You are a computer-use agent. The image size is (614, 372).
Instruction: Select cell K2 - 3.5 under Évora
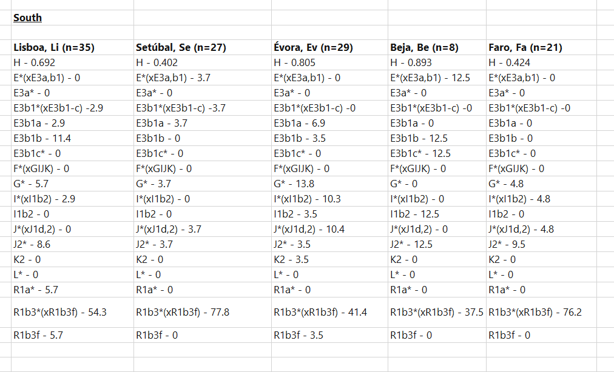click(x=329, y=259)
